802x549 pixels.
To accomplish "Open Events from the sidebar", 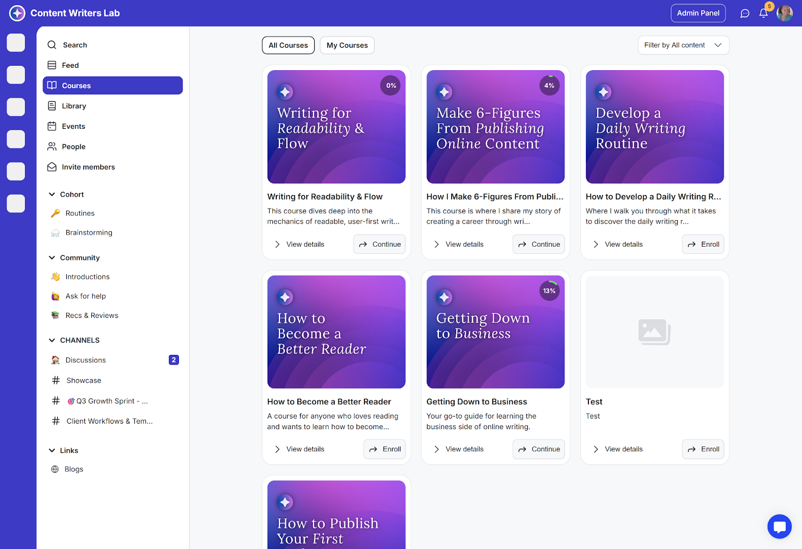I will point(113,126).
